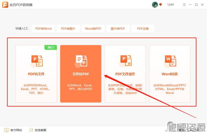Select the PDF文件操作 card title
Viewport: 207px width, 134px height.
click(125, 74)
